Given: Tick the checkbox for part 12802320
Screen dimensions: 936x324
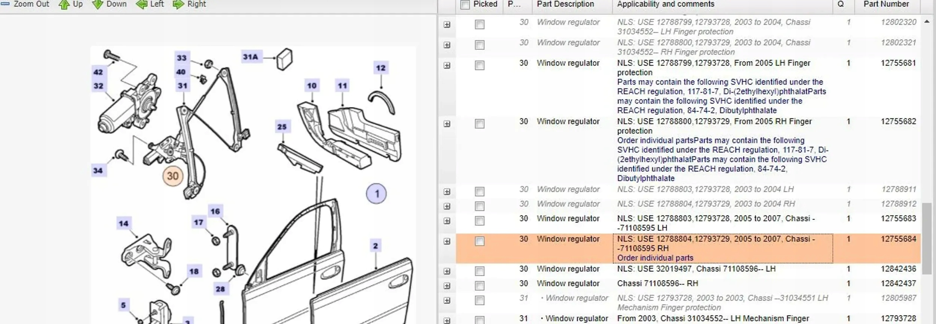Looking at the screenshot, I should click(480, 25).
